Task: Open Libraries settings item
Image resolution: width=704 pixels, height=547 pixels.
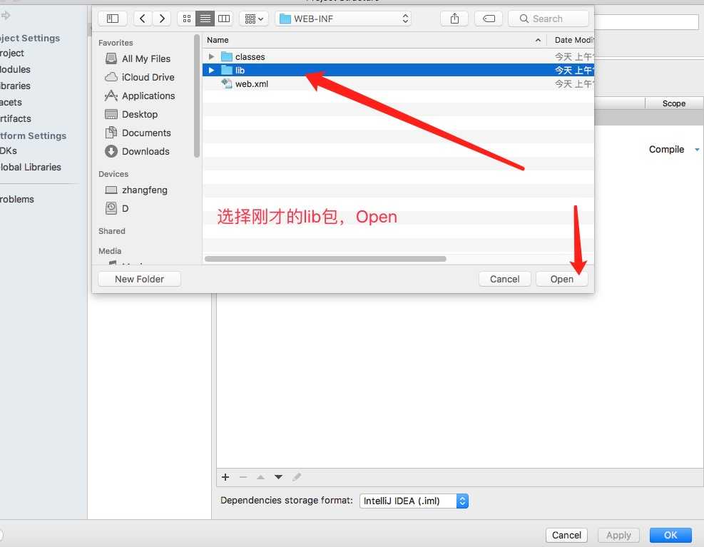Action: tap(15, 86)
